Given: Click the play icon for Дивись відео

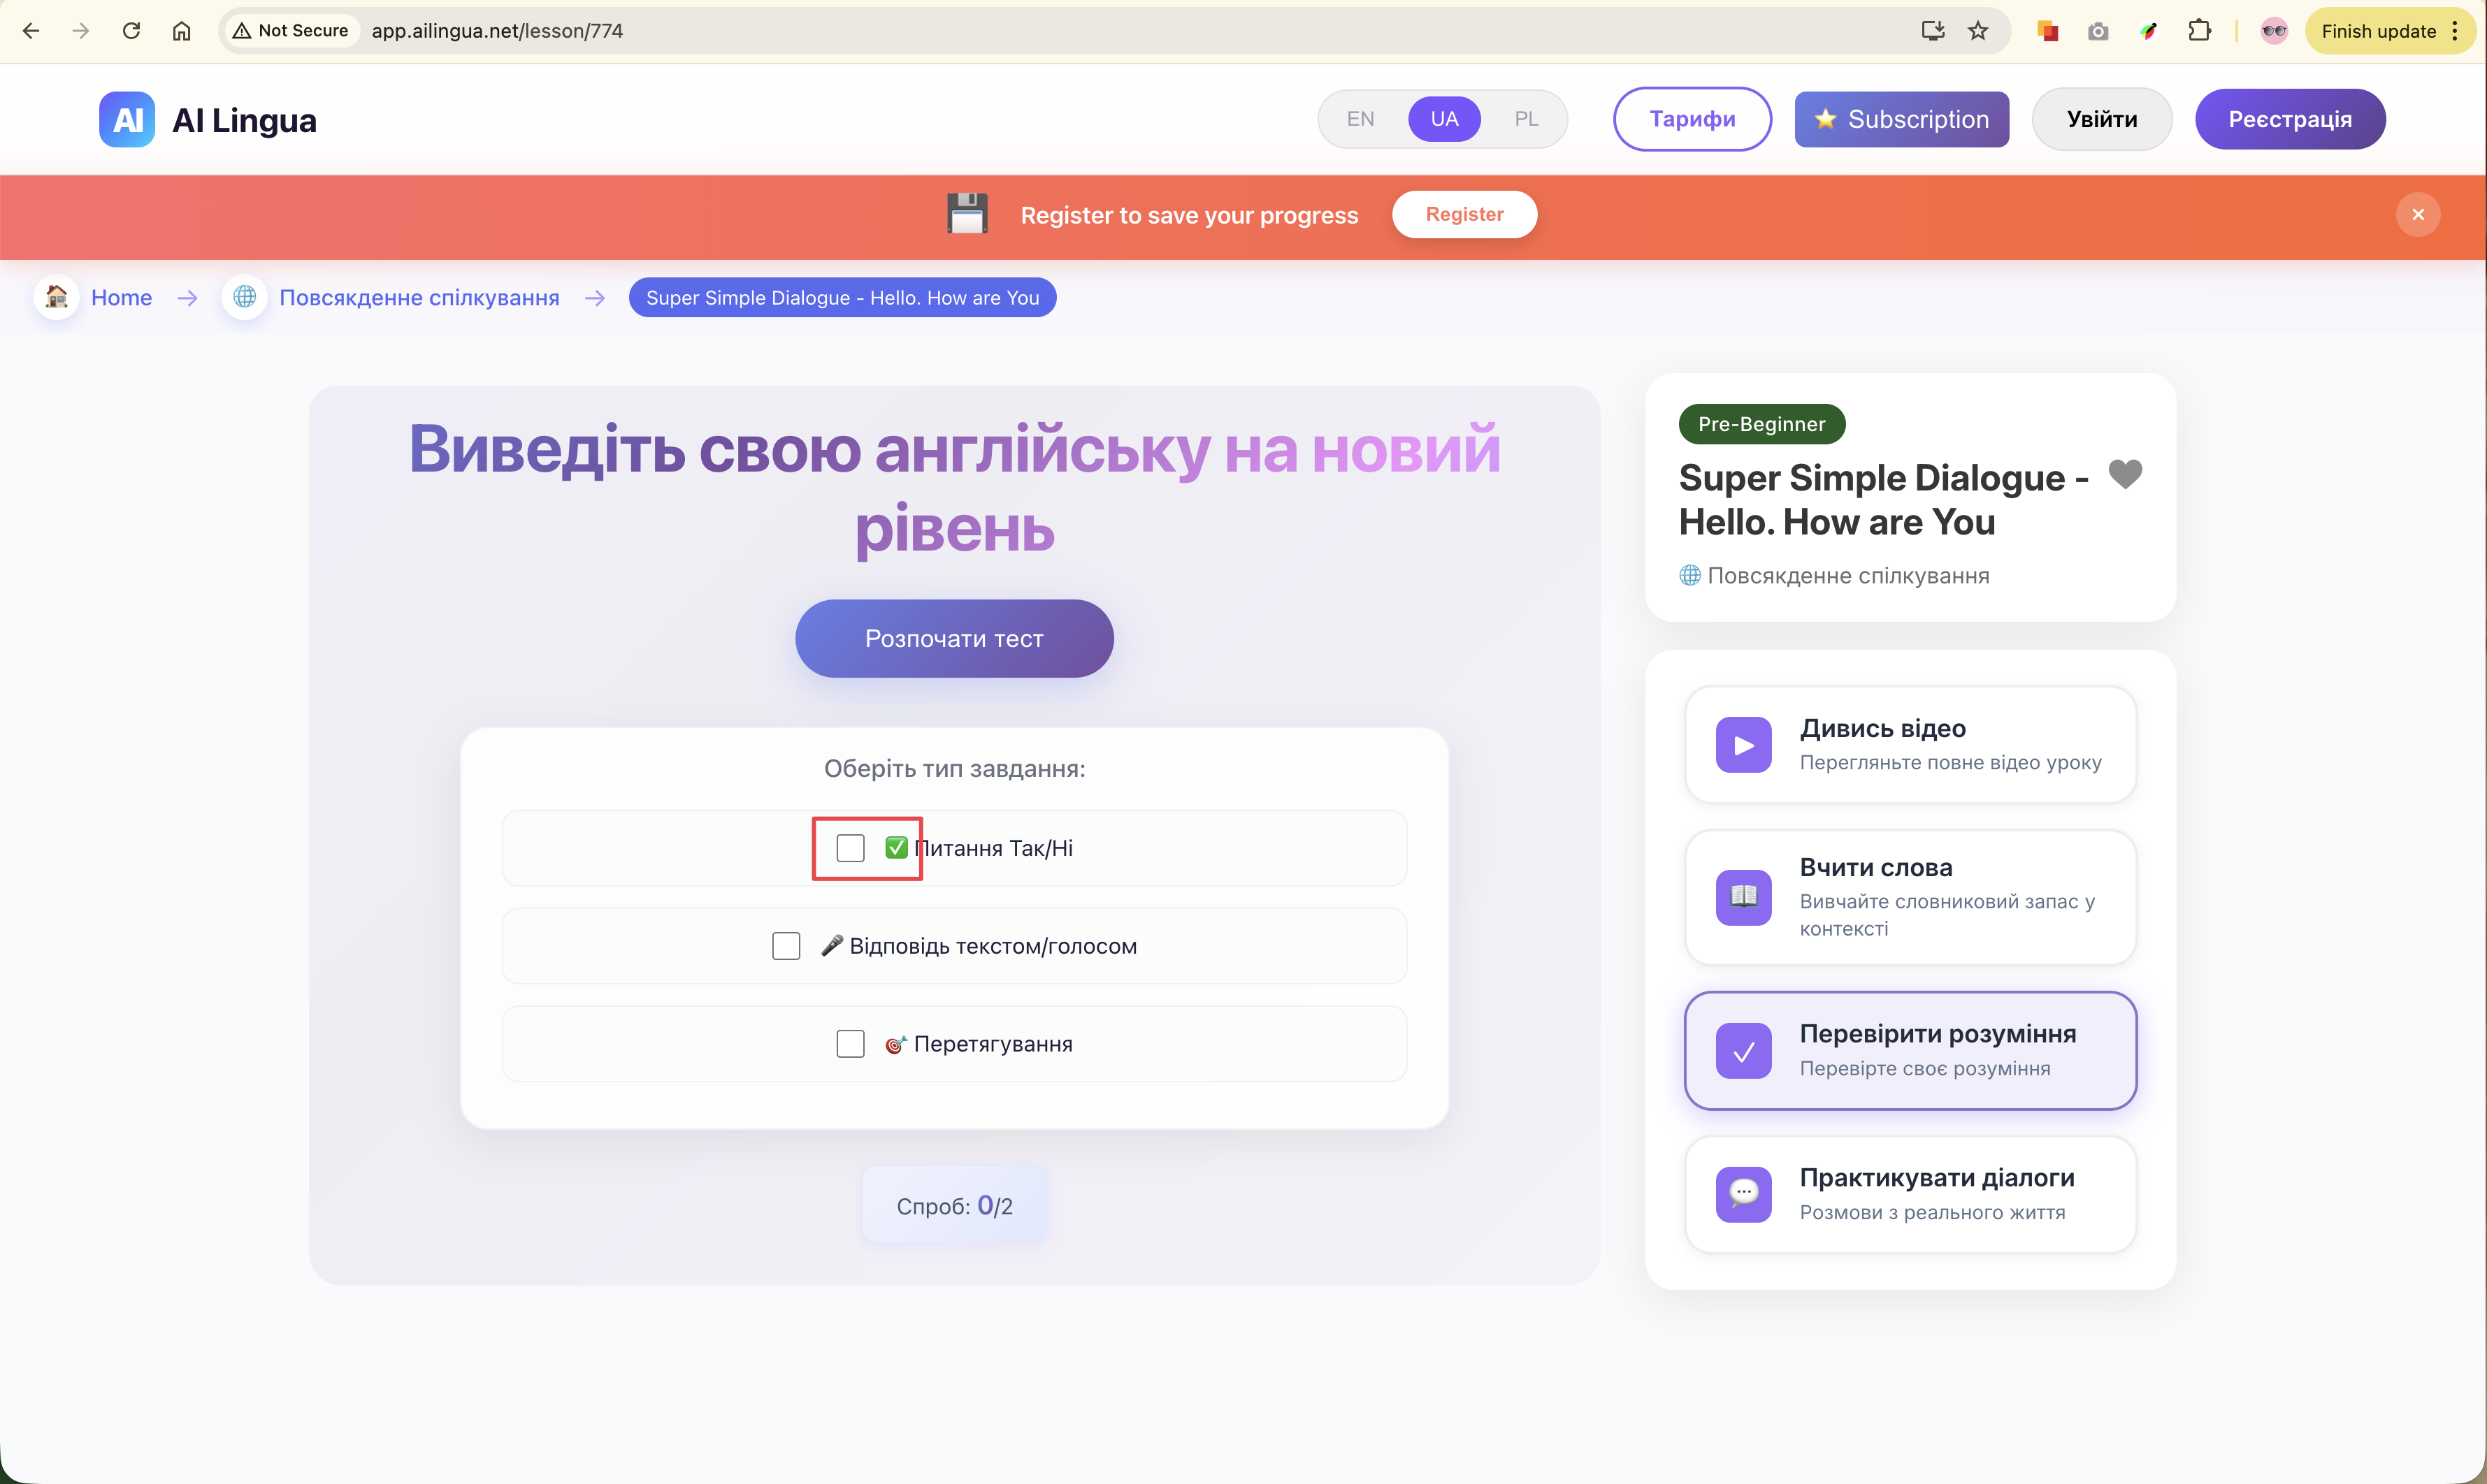Looking at the screenshot, I should 1743,745.
